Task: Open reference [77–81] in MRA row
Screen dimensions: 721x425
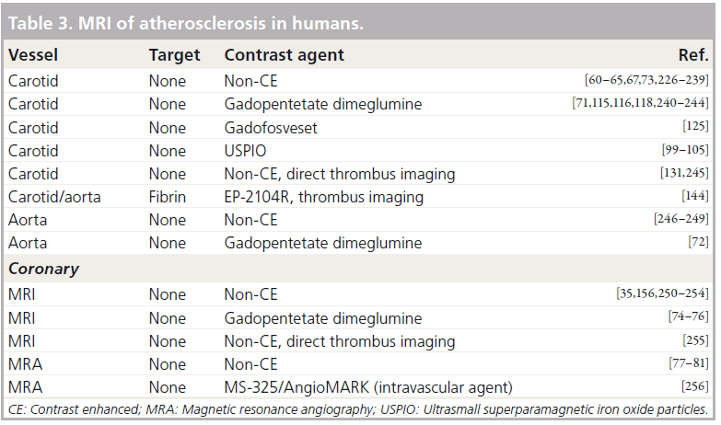Action: [x=689, y=363]
